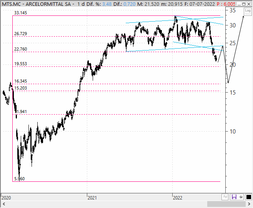Image resolution: width=253 pixels, height=208 pixels.
Task: Minimize the MTS.MC chart window
Action: coord(239,4)
